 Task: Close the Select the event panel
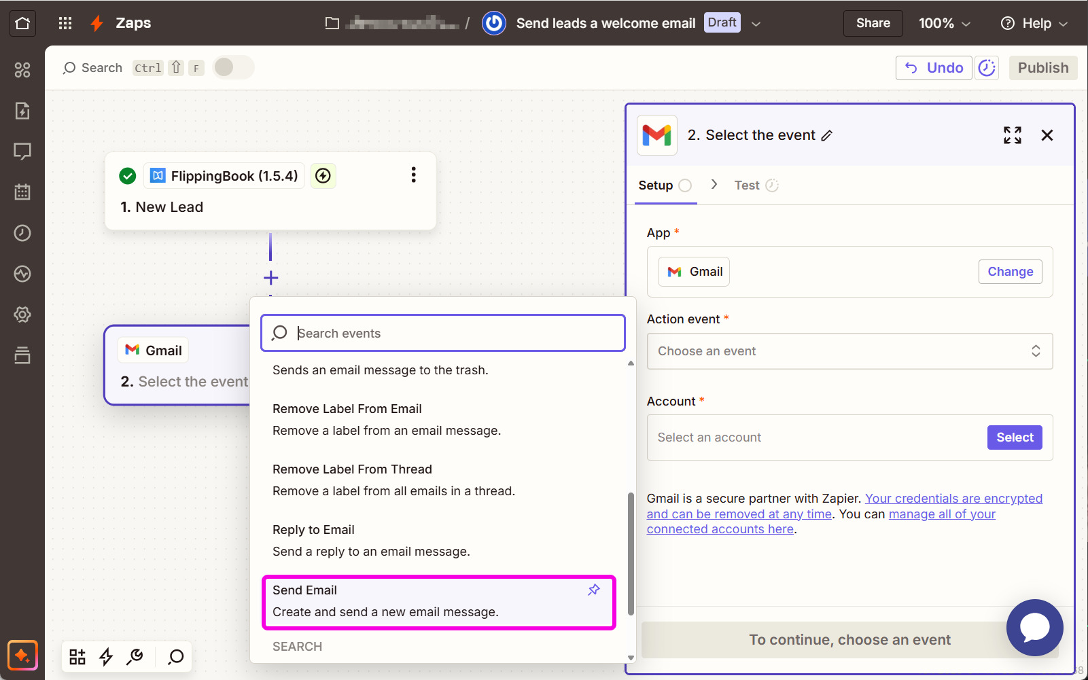coord(1047,135)
